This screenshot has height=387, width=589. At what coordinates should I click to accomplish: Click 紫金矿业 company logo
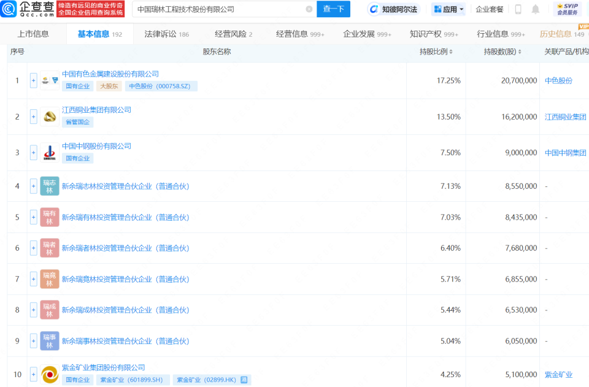[50, 374]
